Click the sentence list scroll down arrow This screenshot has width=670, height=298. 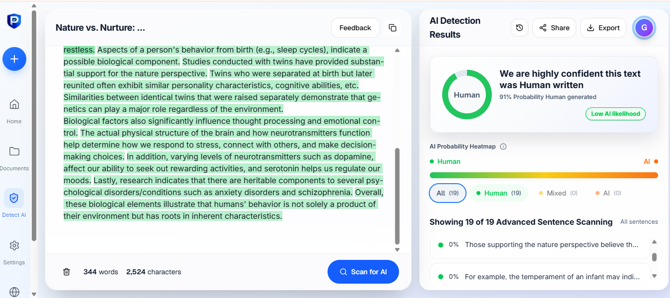tap(654, 276)
